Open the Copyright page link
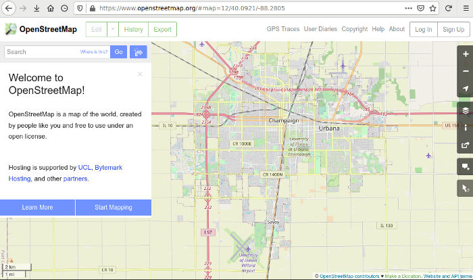This screenshot has width=473, height=280. click(x=355, y=29)
